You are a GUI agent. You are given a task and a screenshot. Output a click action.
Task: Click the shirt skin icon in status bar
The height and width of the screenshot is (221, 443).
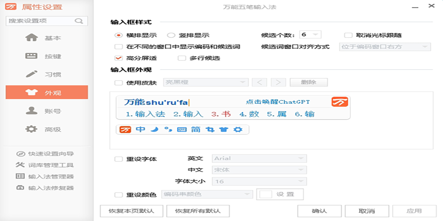pos(224,130)
